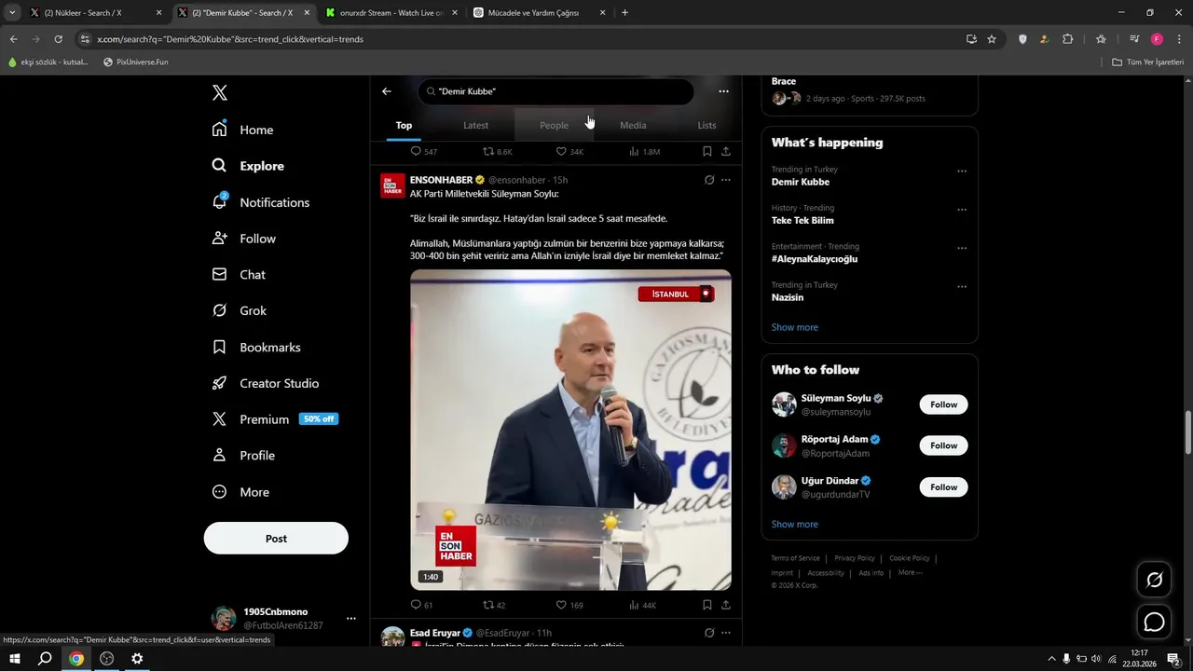Switch to the People tab

[x=554, y=125]
